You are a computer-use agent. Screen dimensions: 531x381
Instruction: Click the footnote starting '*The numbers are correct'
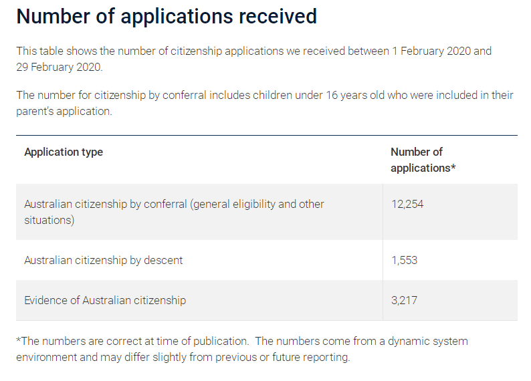point(242,349)
